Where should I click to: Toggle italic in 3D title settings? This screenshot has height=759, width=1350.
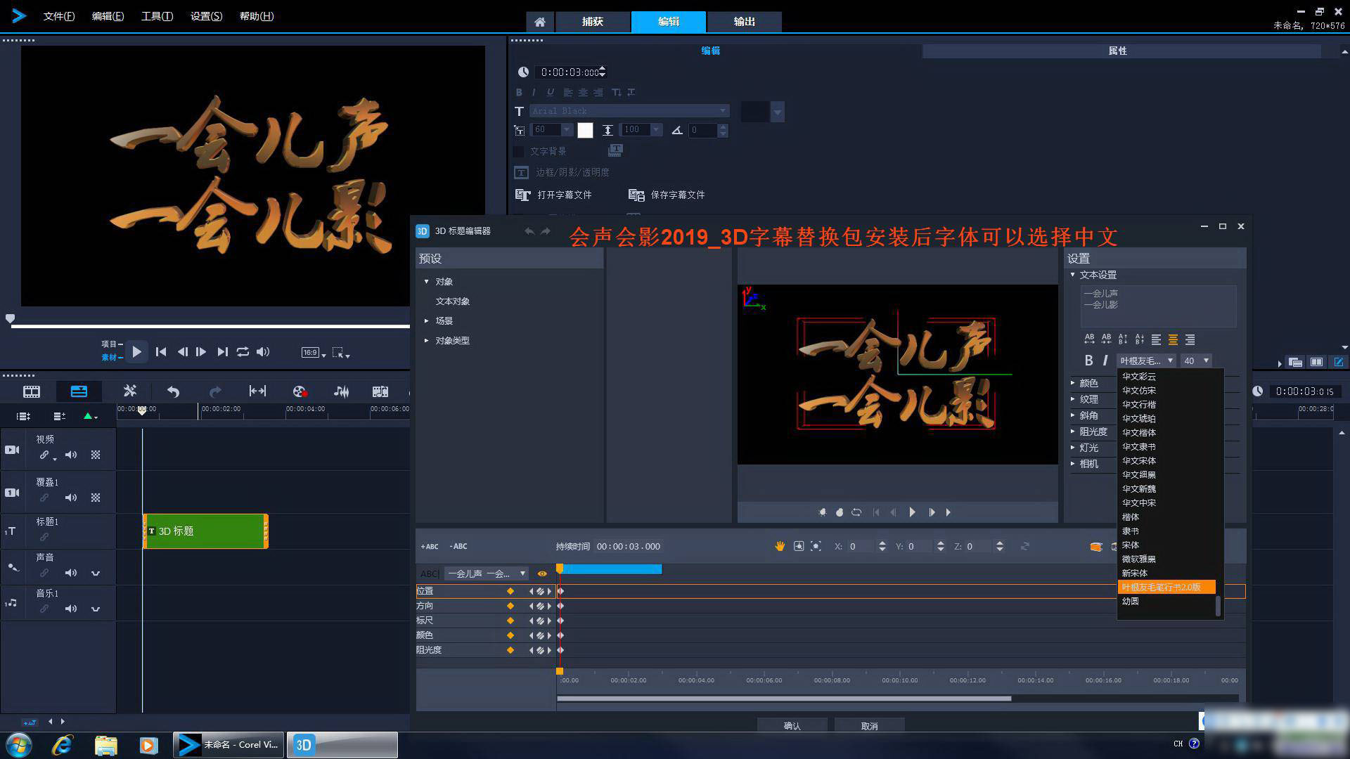pos(1105,361)
